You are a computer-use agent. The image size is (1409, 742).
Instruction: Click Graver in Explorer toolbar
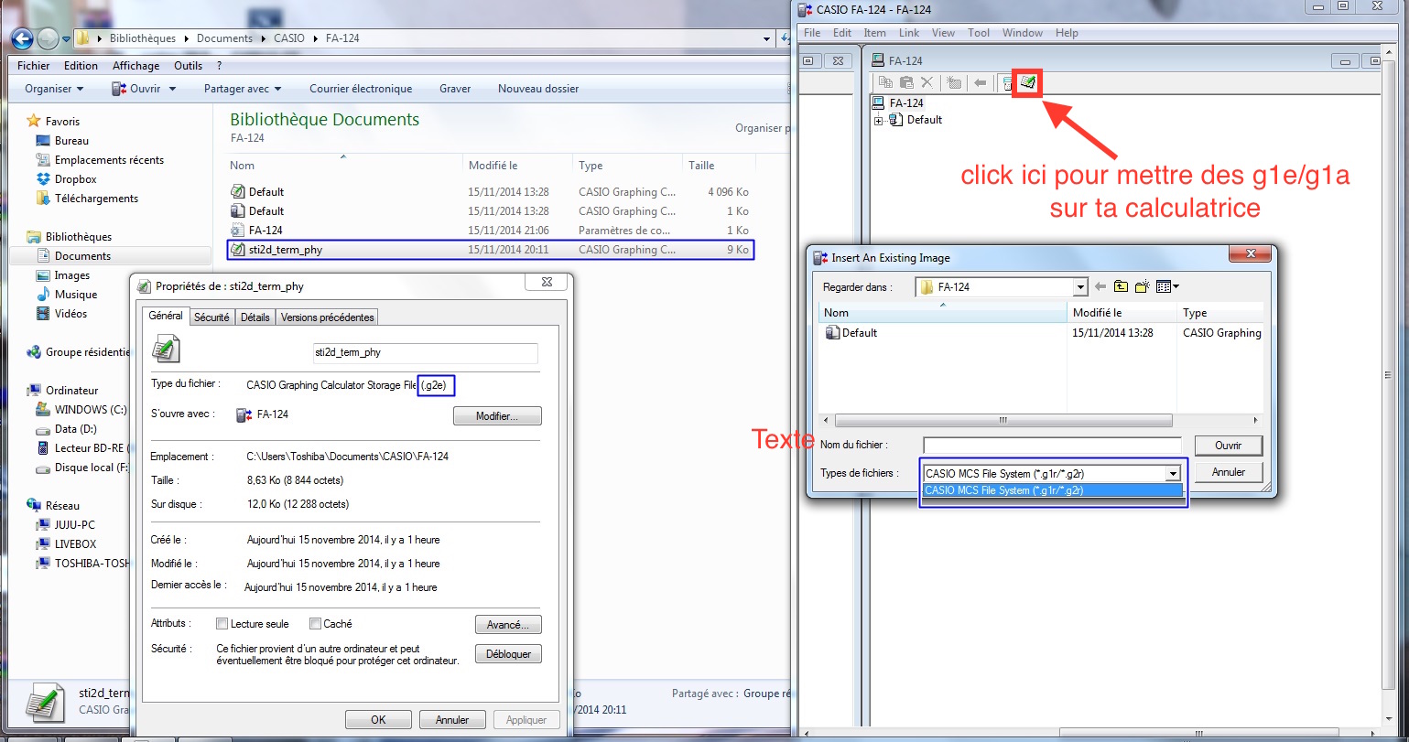click(x=455, y=89)
